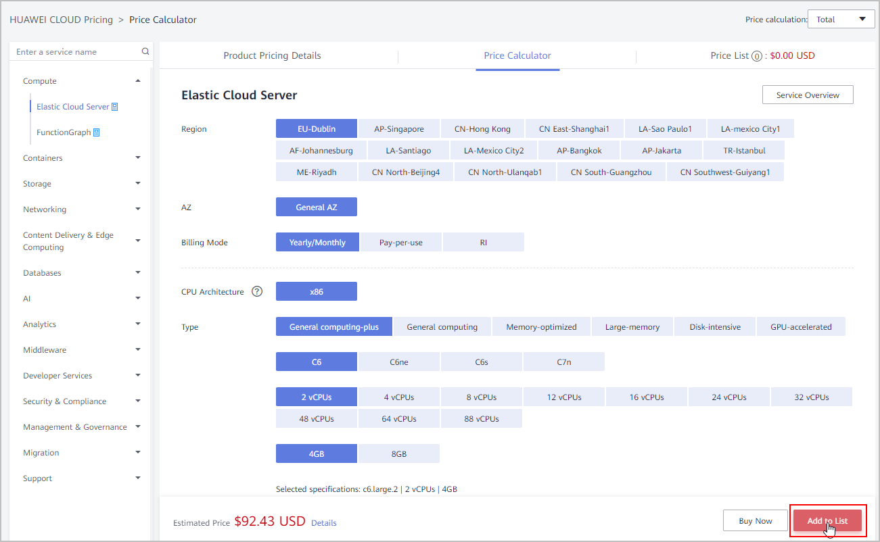
Task: Select GPU-accelerated type
Action: 801,327
